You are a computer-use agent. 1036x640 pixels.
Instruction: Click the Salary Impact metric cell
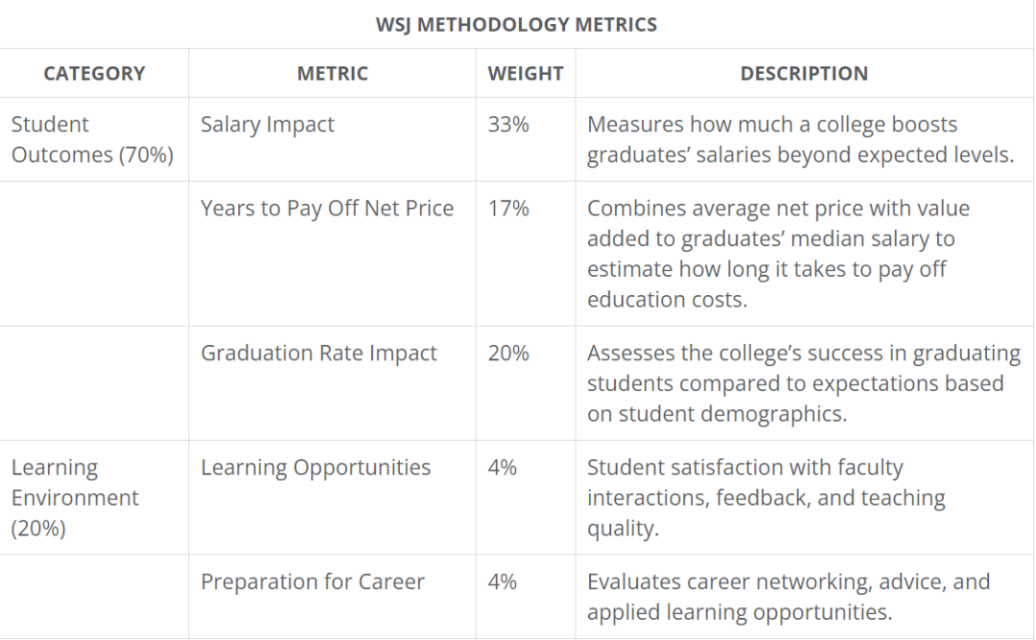[268, 125]
